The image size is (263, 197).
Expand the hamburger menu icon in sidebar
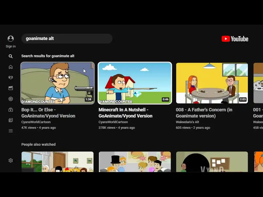(11, 131)
